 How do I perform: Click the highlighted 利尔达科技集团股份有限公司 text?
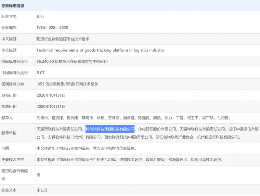(x=110, y=129)
